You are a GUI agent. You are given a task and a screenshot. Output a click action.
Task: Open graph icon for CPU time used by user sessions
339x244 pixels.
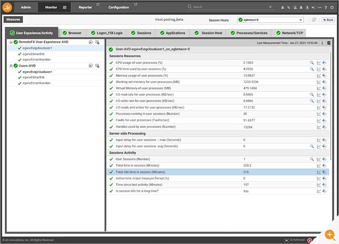click(319, 69)
